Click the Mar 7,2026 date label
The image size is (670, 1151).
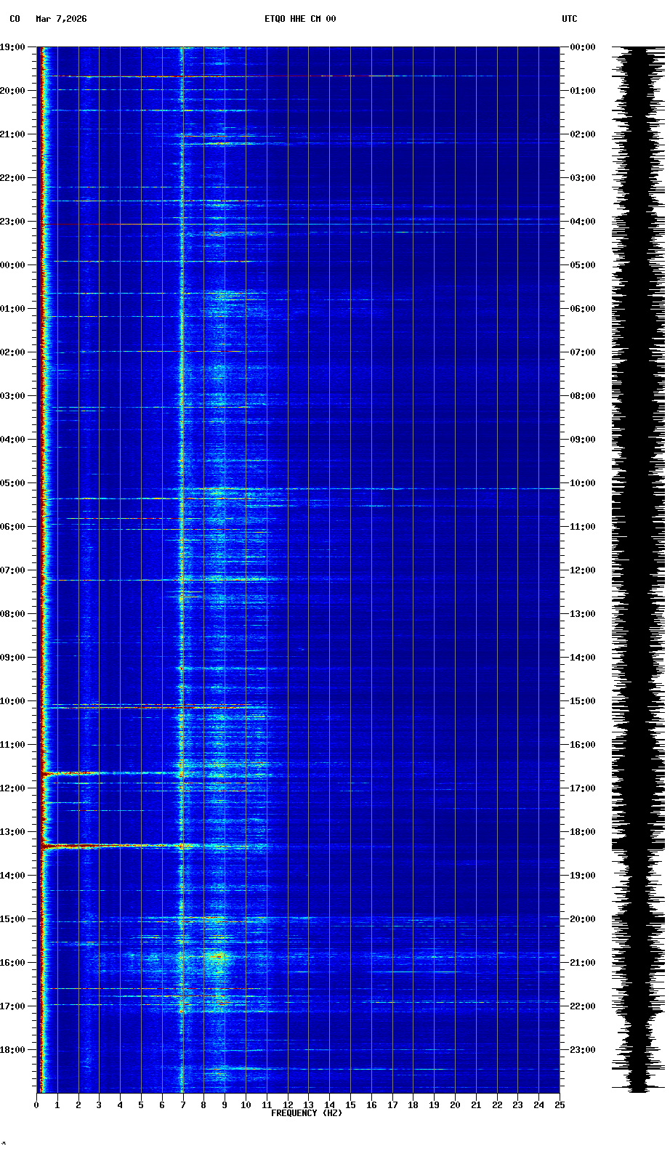[x=61, y=19]
